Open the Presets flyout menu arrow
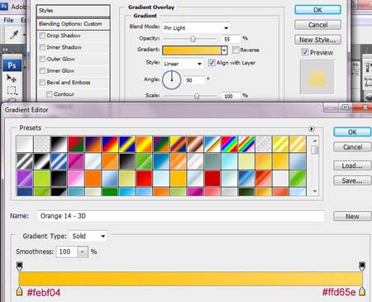This screenshot has height=302, width=372. [312, 129]
